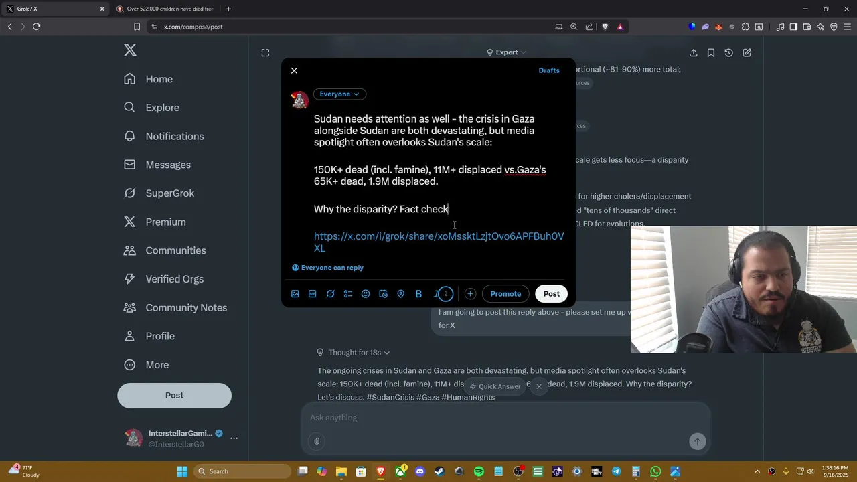Add another post to the thread
The image size is (857, 482).
click(x=470, y=294)
